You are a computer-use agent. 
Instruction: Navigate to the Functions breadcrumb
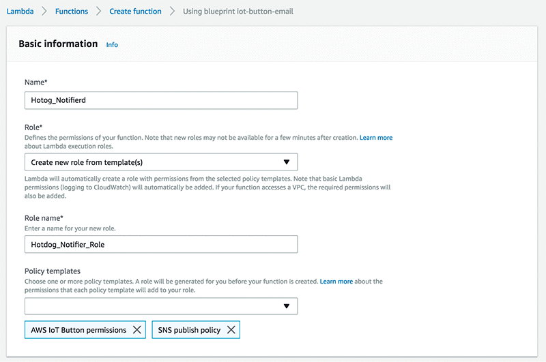(x=71, y=12)
